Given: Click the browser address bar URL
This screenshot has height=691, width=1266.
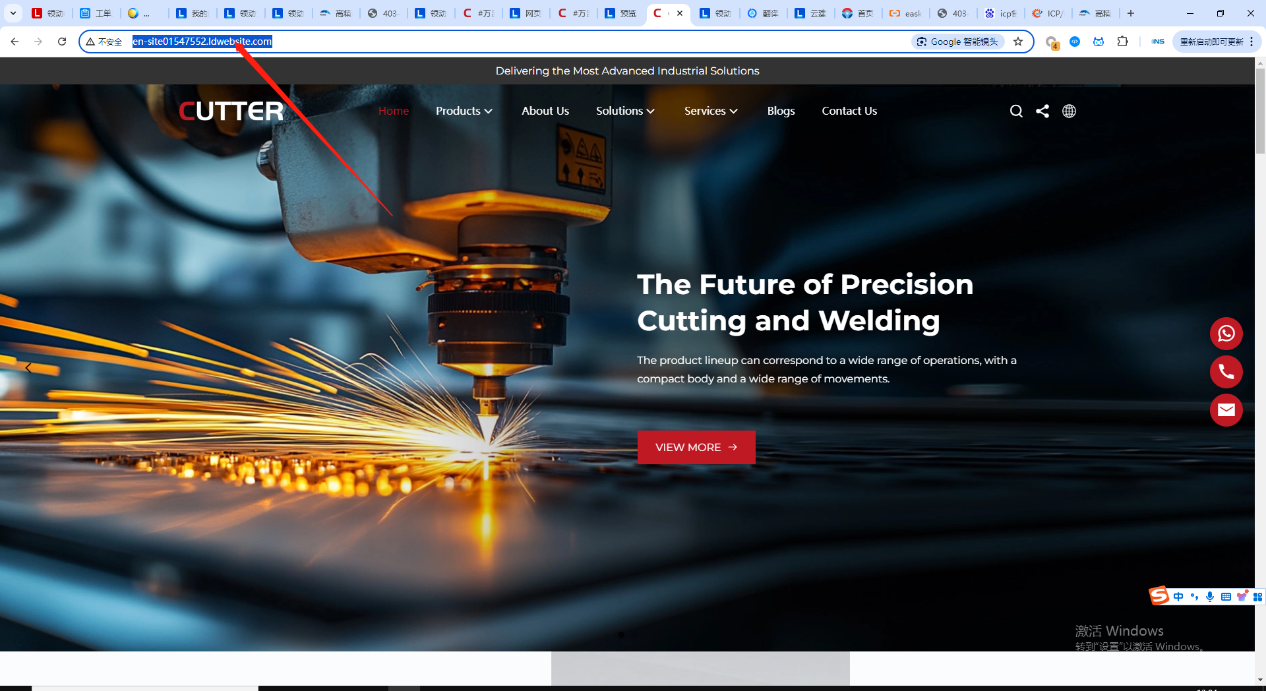Looking at the screenshot, I should 202,42.
